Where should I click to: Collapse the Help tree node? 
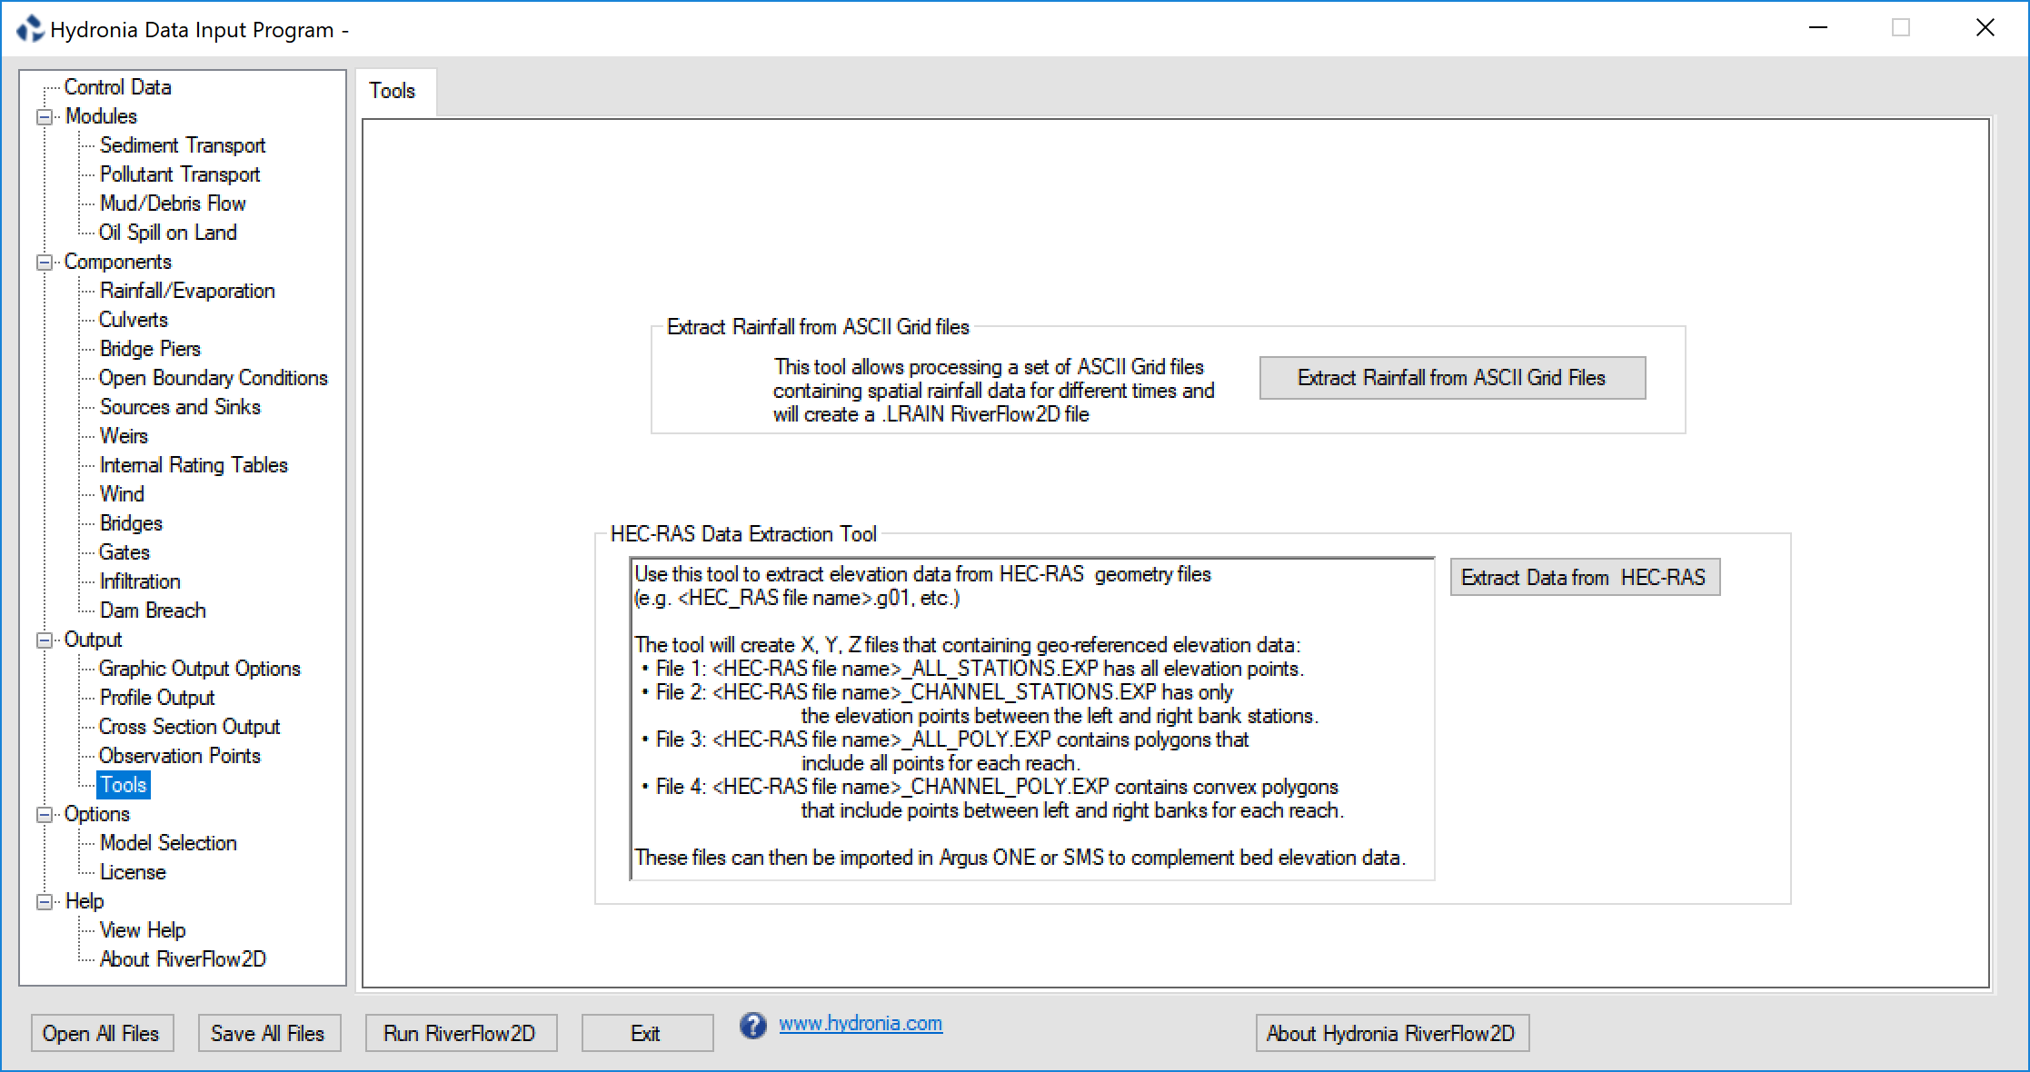tap(44, 902)
